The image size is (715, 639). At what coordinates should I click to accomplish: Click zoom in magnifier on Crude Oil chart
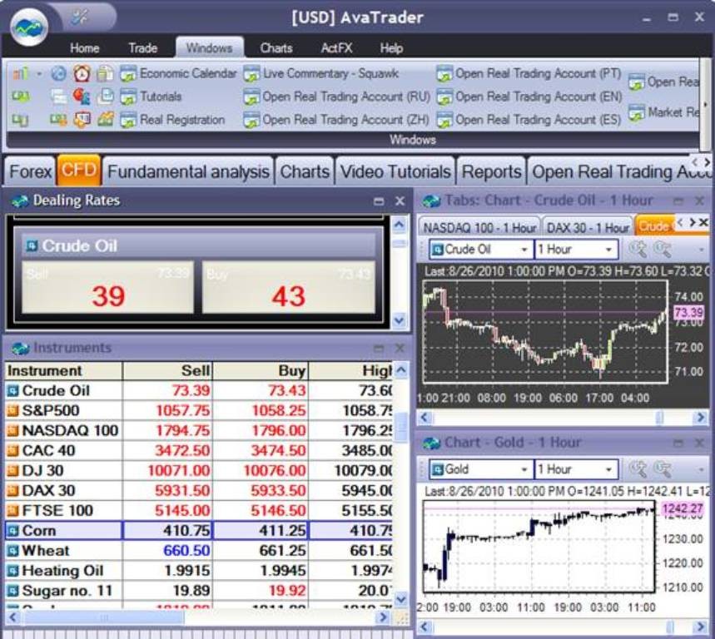[x=638, y=249]
